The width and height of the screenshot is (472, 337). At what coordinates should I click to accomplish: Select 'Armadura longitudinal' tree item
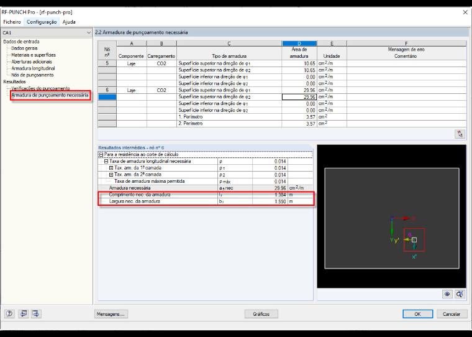33,68
